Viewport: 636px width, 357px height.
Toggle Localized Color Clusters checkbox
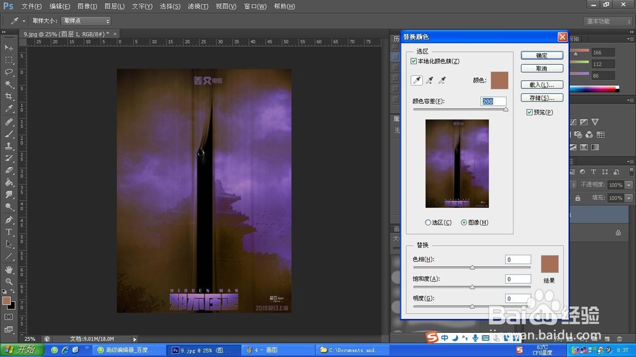click(413, 61)
